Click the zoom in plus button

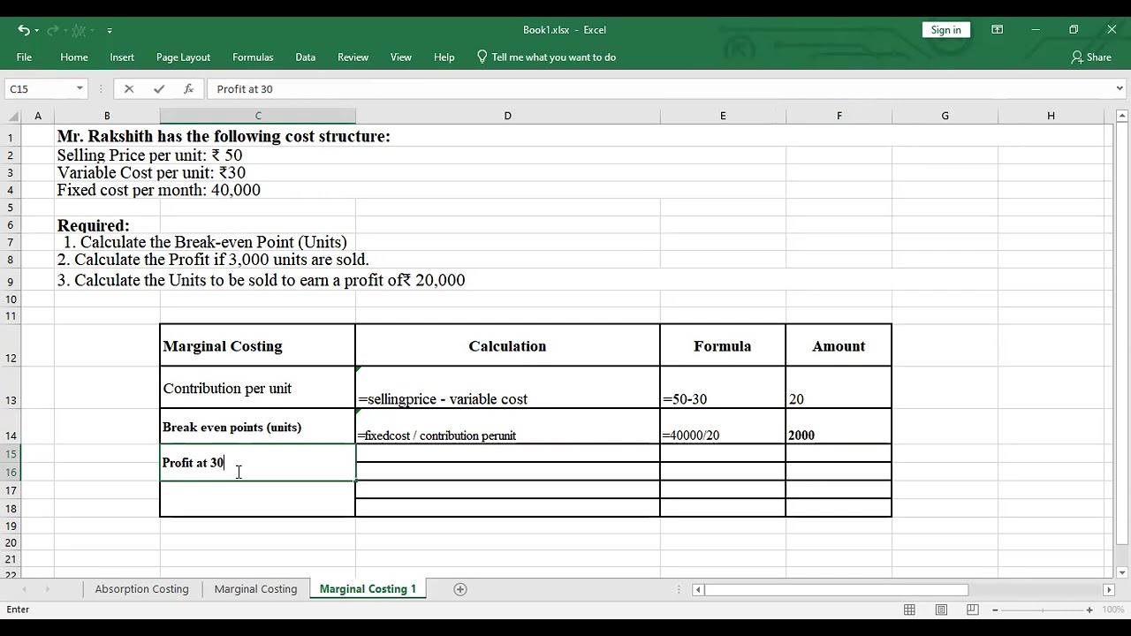click(x=1089, y=609)
